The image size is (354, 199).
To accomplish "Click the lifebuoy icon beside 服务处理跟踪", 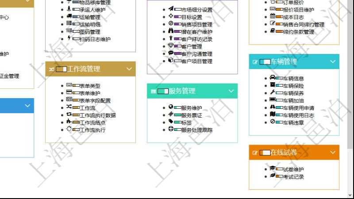I will click(x=171, y=129).
